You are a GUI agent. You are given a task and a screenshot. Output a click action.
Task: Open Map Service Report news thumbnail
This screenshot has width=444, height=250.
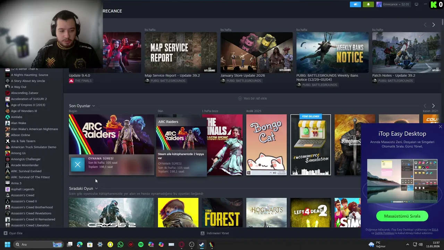[181, 52]
